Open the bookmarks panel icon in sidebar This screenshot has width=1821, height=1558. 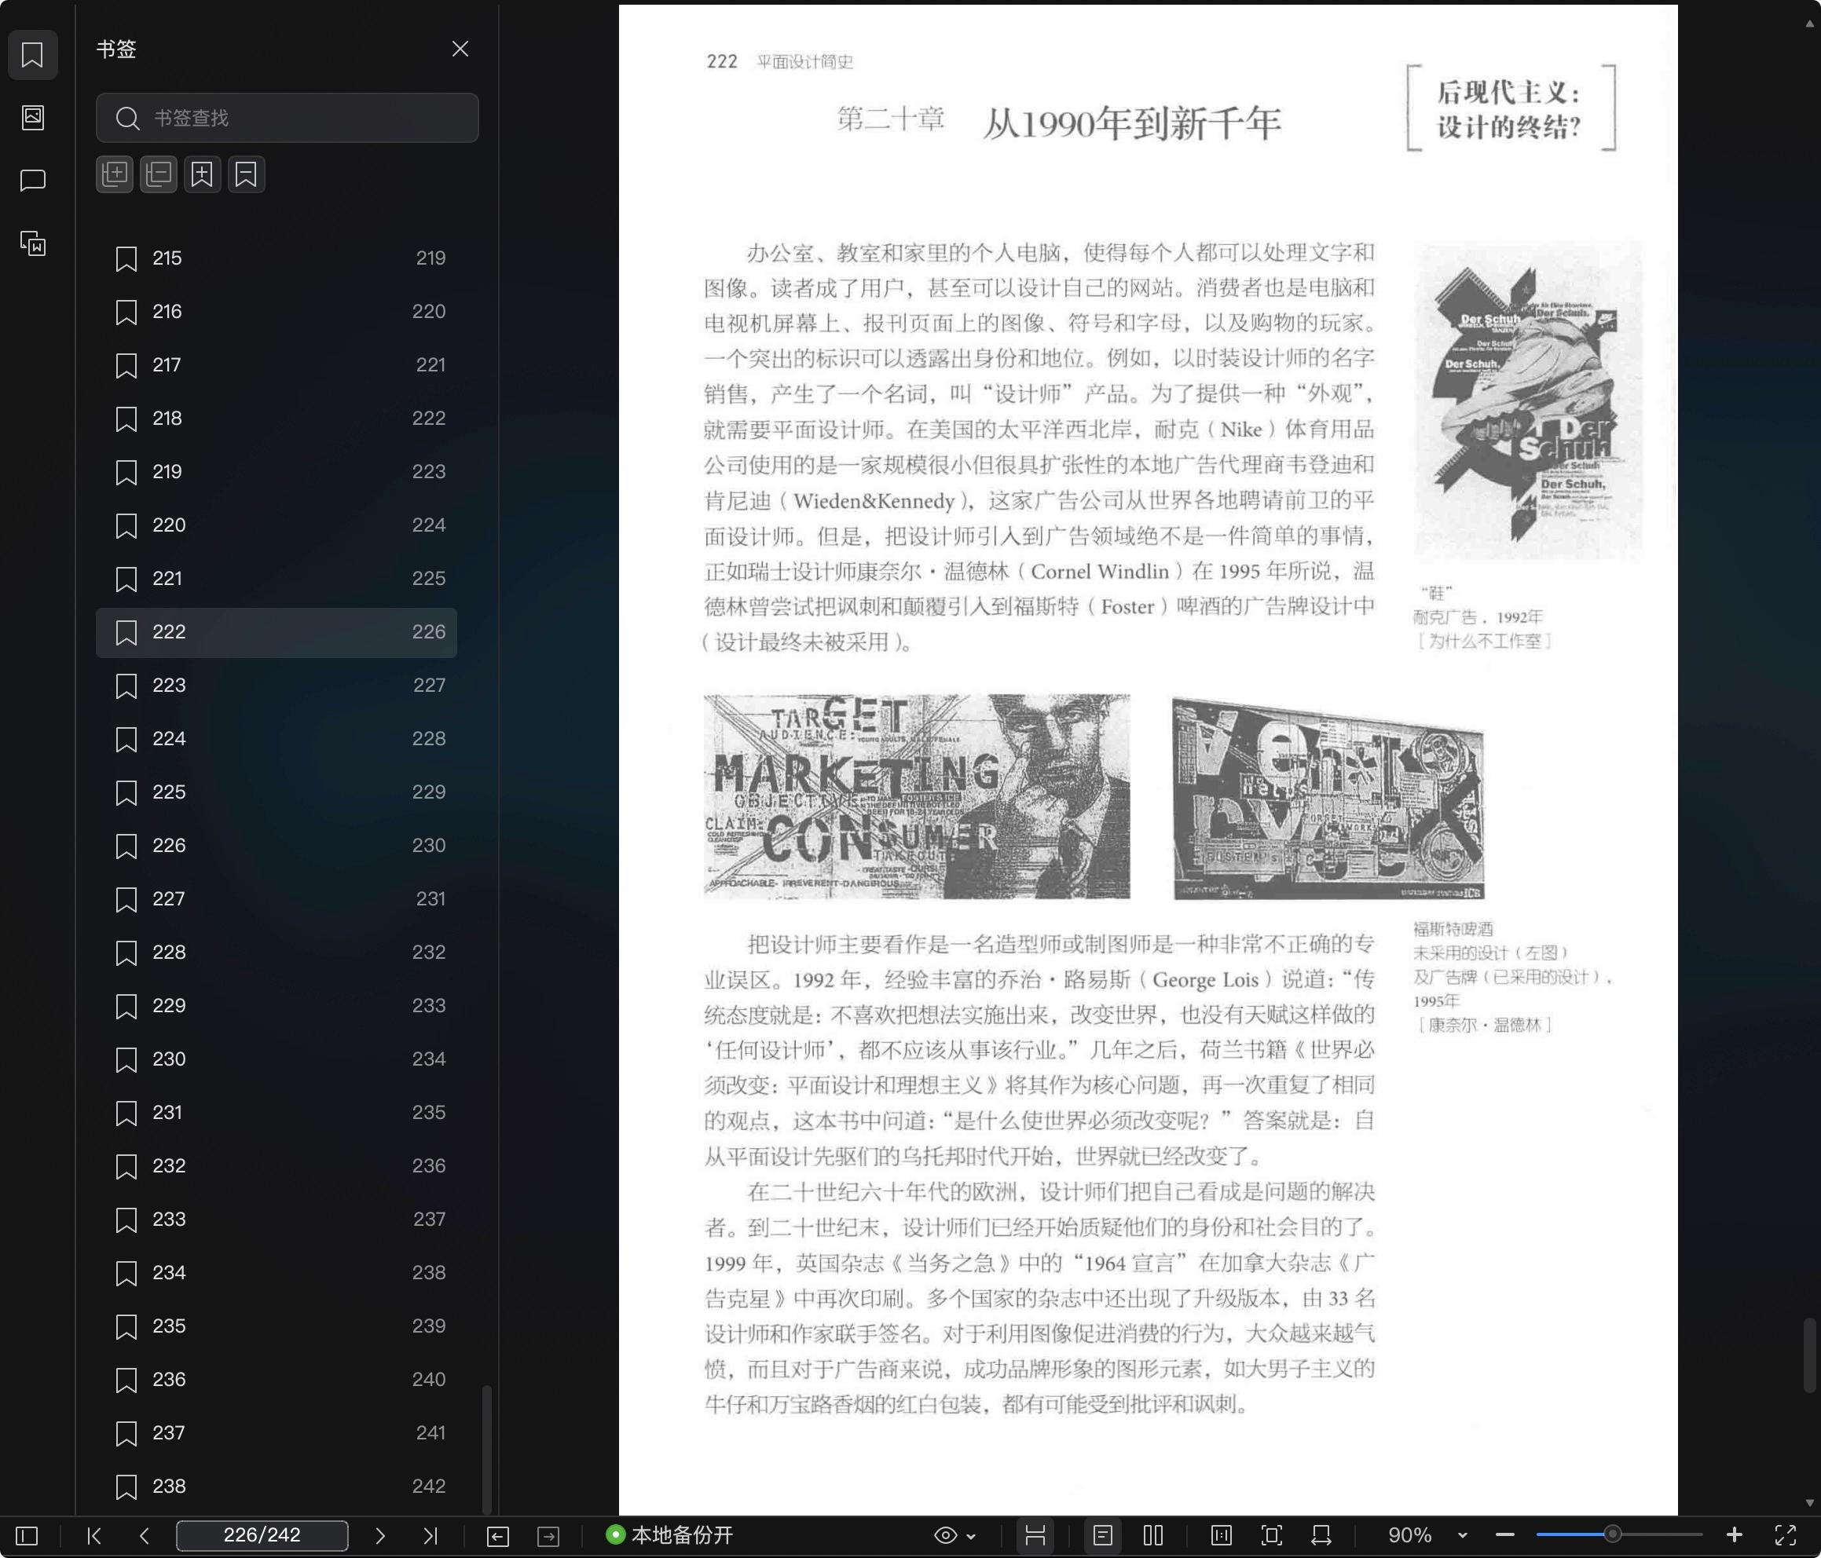32,55
